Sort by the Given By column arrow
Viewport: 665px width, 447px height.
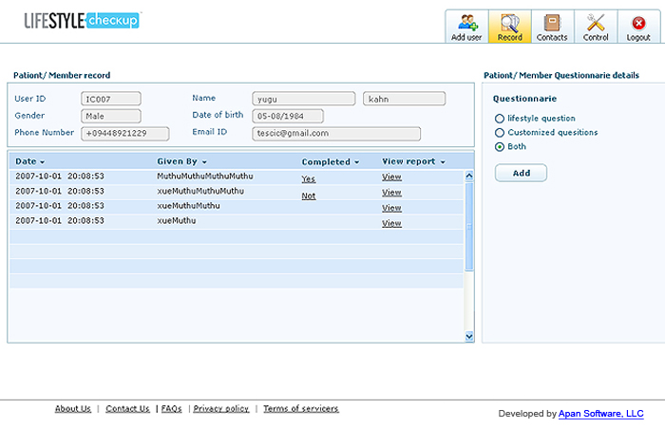click(x=204, y=162)
